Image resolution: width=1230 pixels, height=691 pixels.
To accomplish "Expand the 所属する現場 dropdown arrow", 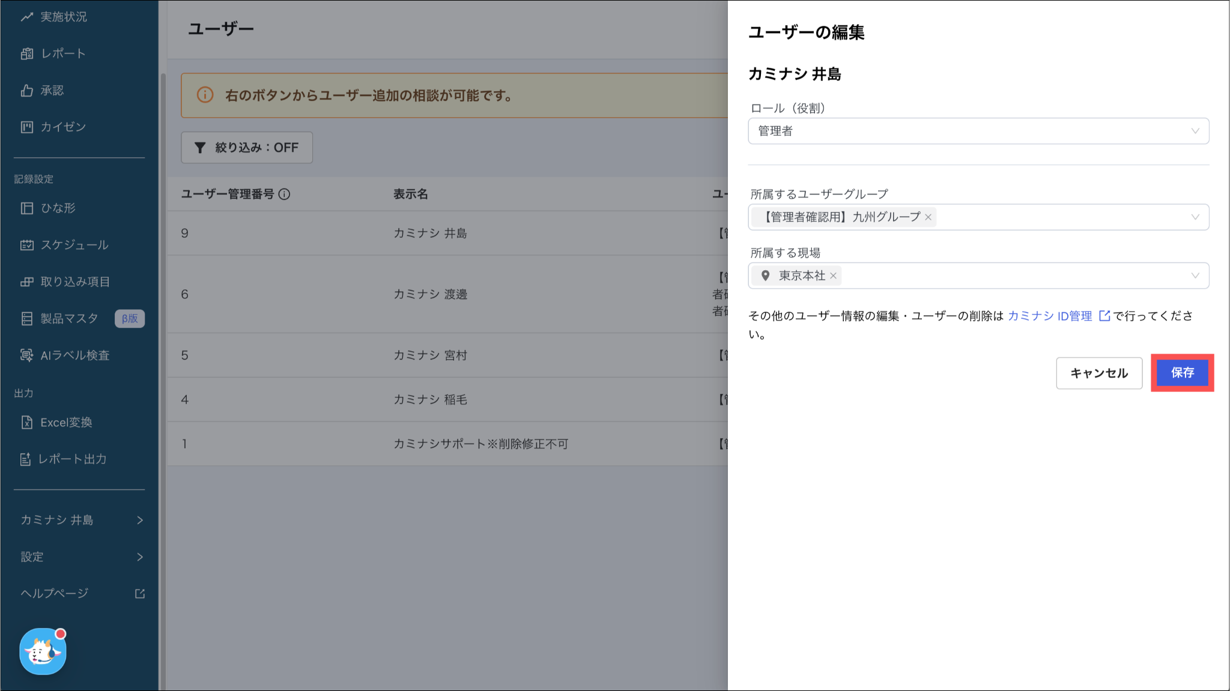I will (1195, 276).
